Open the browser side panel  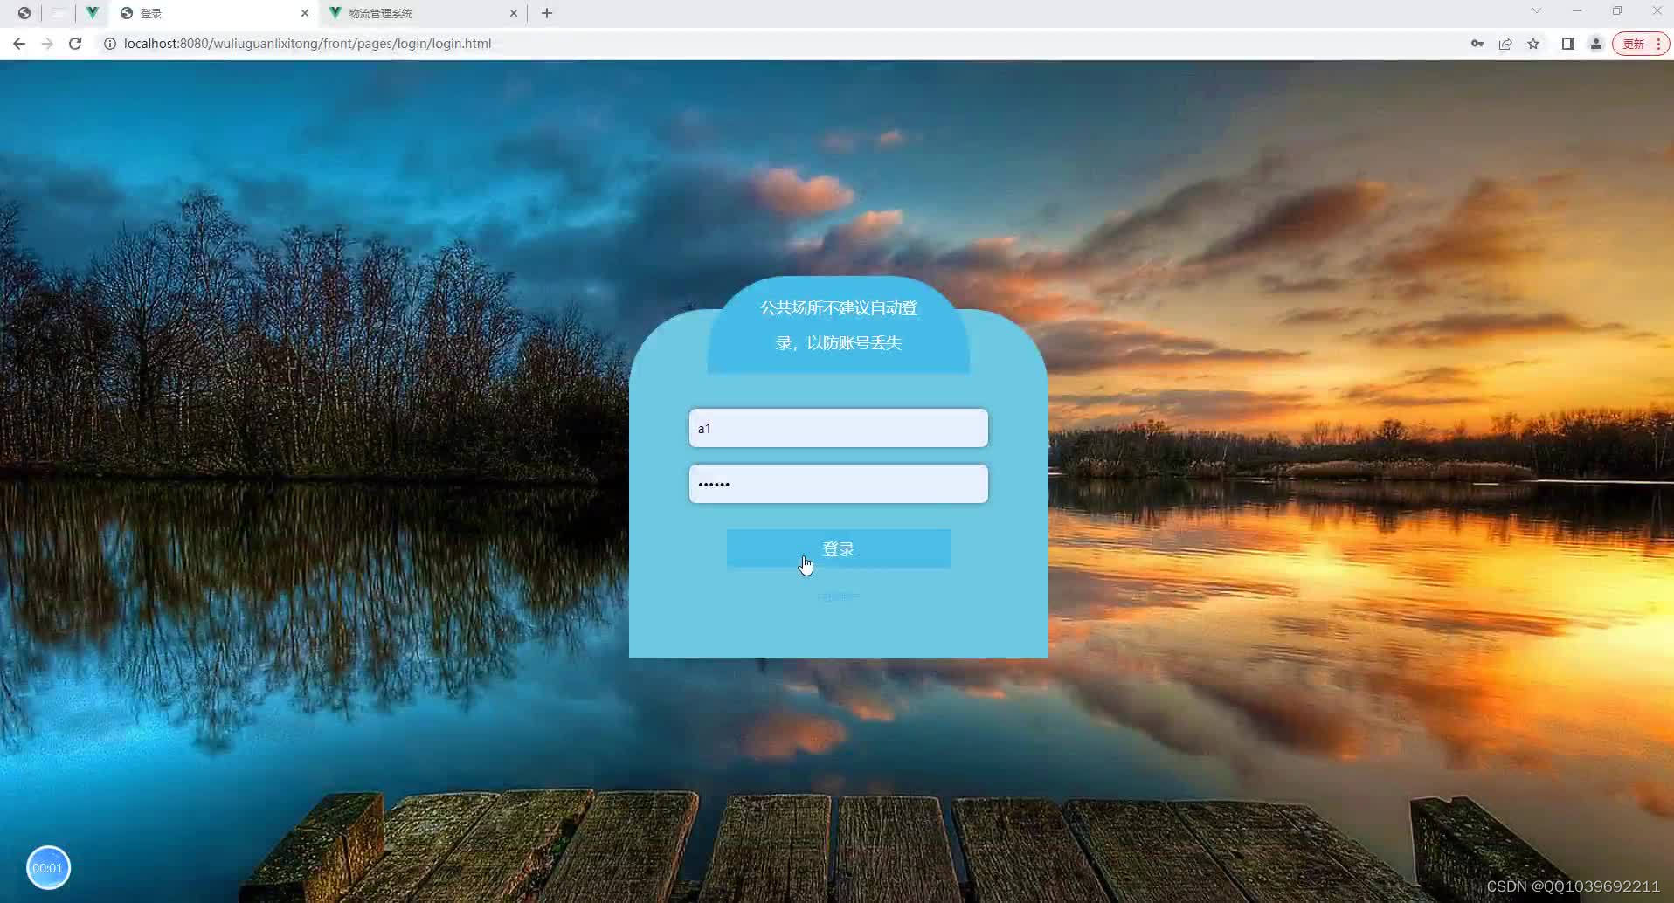(x=1567, y=44)
